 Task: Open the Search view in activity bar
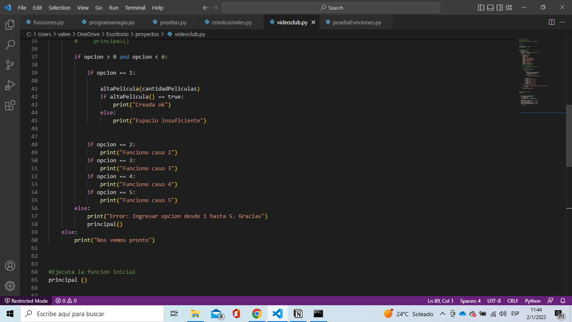click(10, 44)
